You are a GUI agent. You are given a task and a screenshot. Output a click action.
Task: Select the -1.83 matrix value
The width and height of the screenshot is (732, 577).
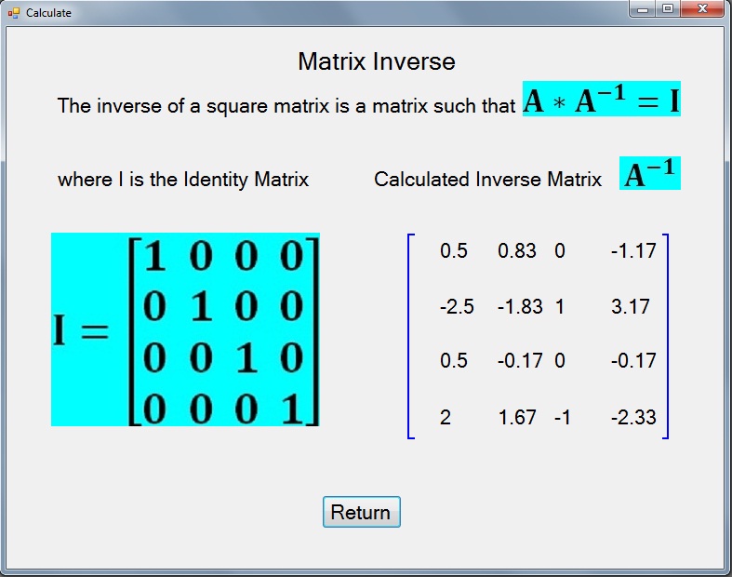[x=520, y=307]
